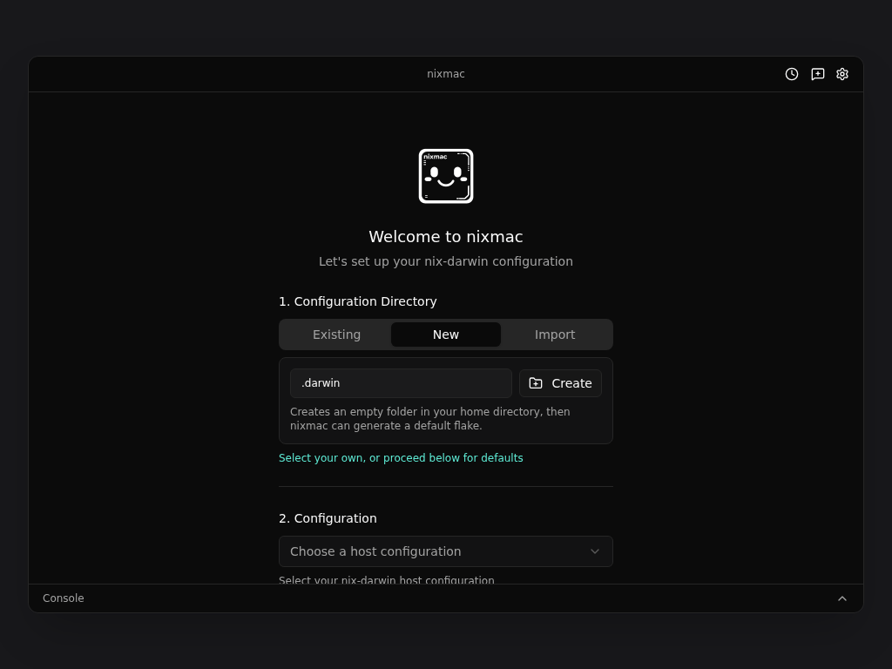This screenshot has width=892, height=669.
Task: Focus the .darwin folder name field
Action: [x=401, y=383]
